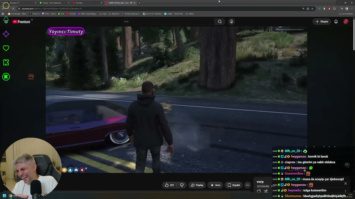Reload the page

(13, 9)
